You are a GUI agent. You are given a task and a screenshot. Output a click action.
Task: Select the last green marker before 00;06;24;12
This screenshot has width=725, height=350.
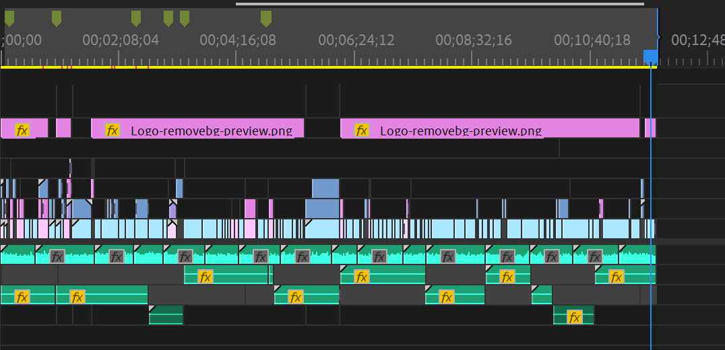tap(266, 18)
